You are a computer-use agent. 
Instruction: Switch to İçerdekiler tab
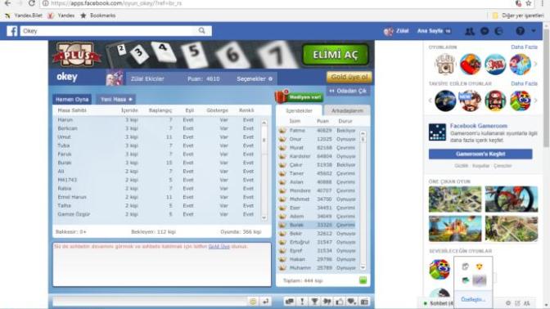point(299,110)
